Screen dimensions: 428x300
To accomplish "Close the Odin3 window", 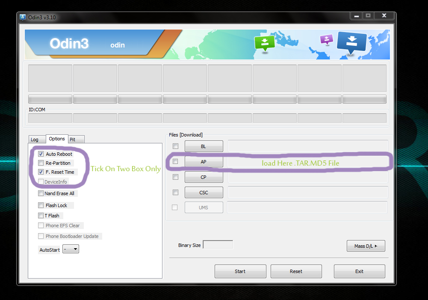I will 384,16.
